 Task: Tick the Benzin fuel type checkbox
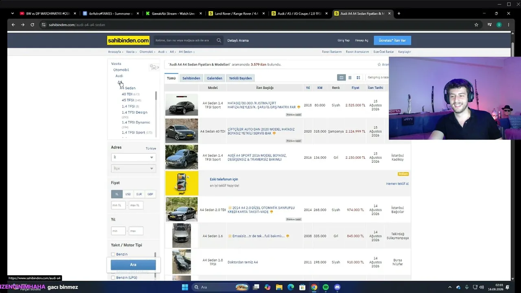pos(113,254)
